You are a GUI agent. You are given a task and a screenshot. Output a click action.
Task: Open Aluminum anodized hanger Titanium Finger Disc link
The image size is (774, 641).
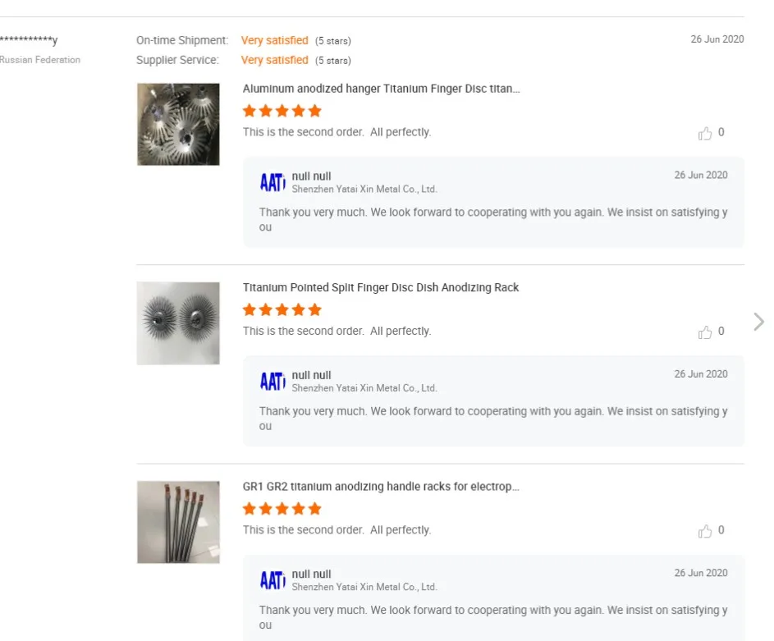381,89
